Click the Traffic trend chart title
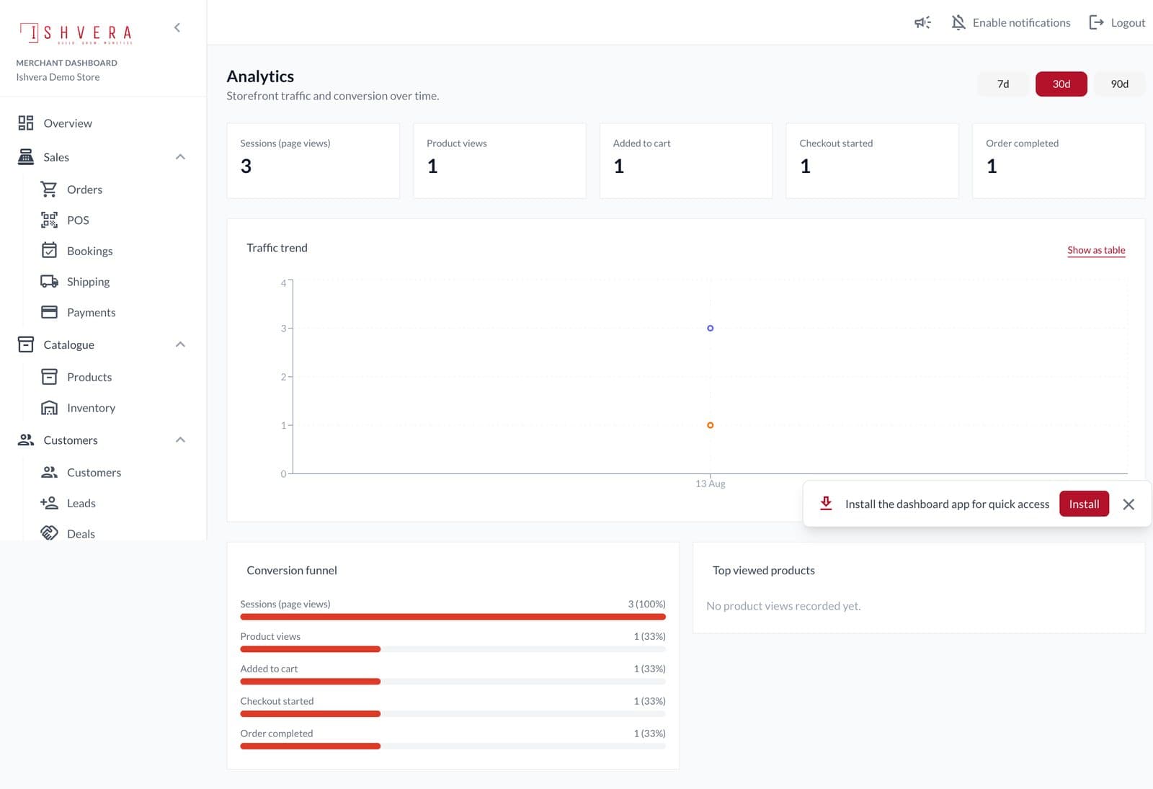Viewport: 1153px width, 789px height. 277,248
